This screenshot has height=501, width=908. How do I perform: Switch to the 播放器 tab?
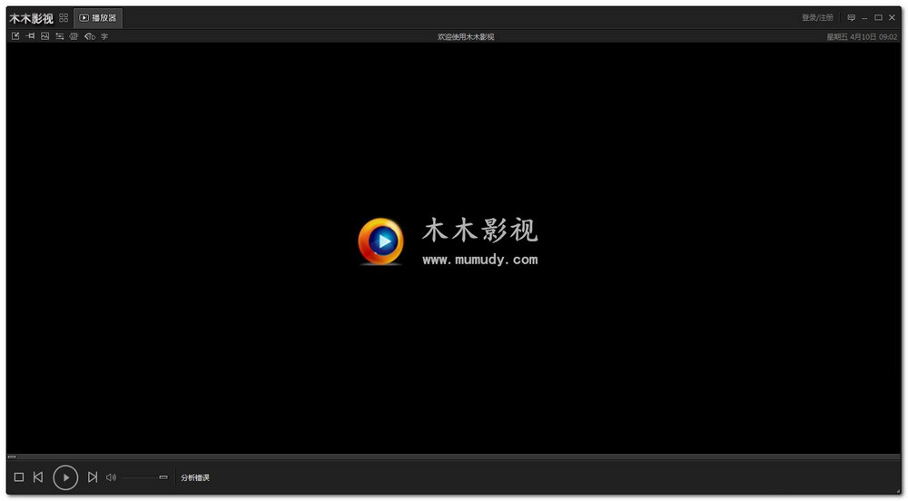[x=98, y=18]
